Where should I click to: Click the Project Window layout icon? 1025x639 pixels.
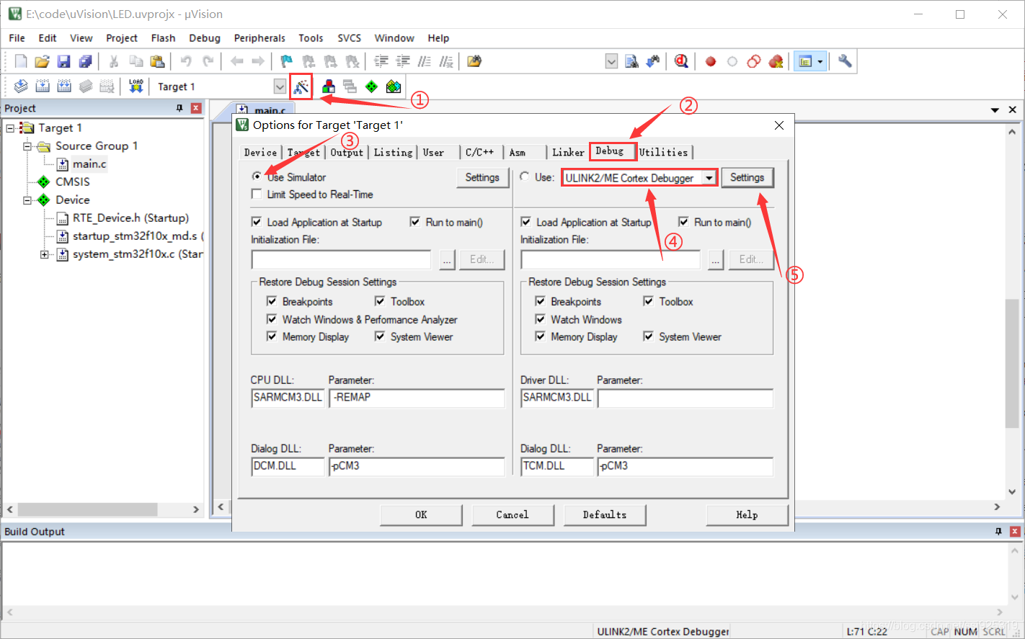point(806,61)
